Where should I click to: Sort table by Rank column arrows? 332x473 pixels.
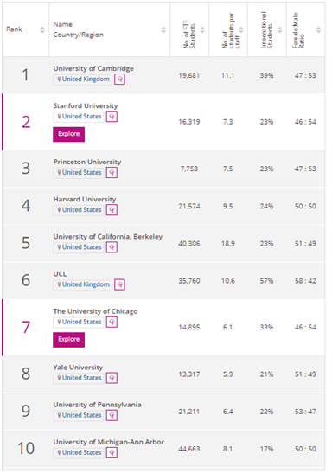pyautogui.click(x=42, y=29)
